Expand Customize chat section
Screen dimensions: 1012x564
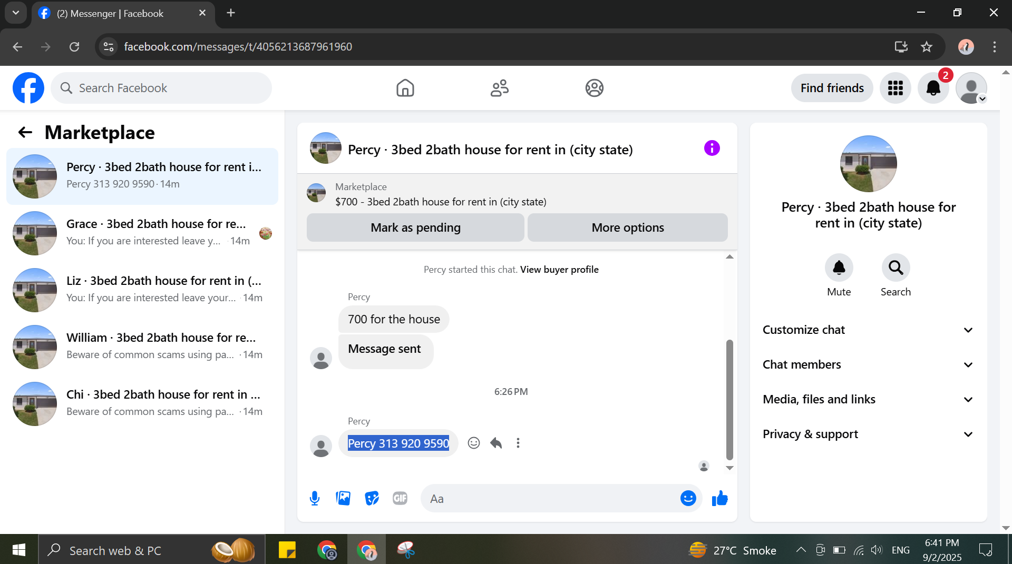868,330
